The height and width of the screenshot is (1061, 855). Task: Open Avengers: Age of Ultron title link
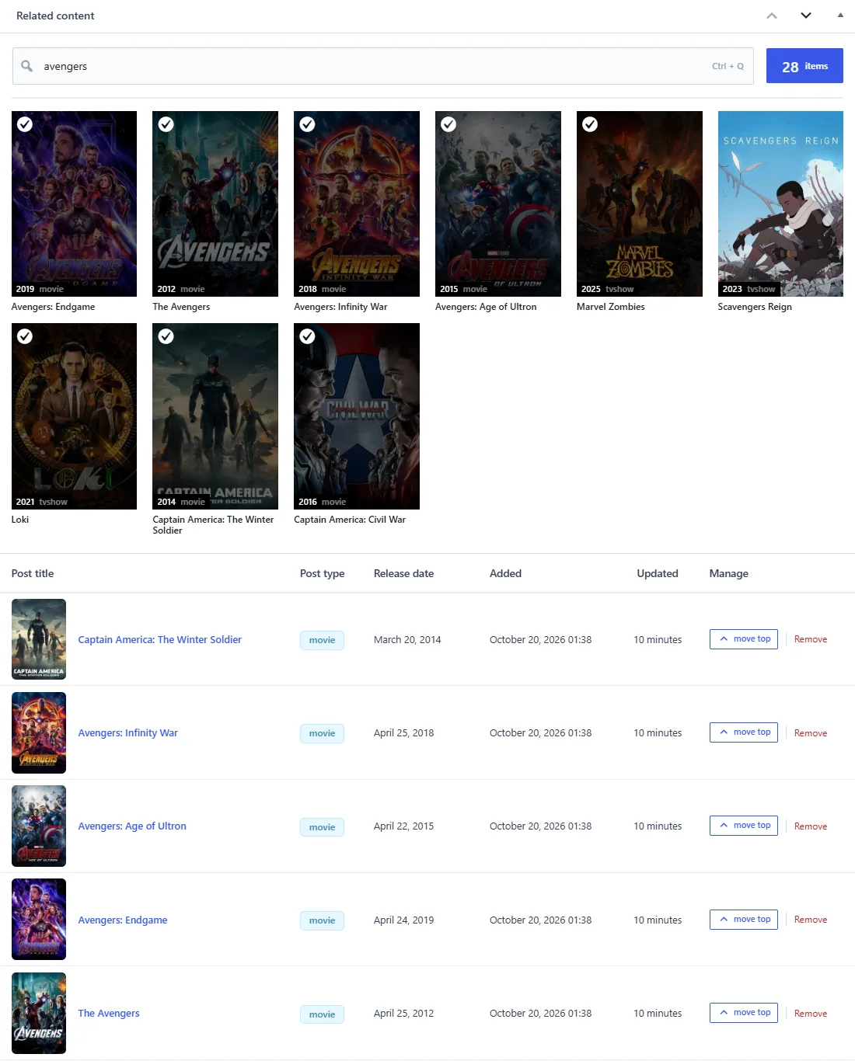[132, 826]
